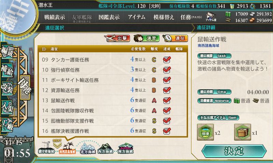Confirm expedition with 決定 button
The height and width of the screenshot is (163, 273).
(234, 151)
